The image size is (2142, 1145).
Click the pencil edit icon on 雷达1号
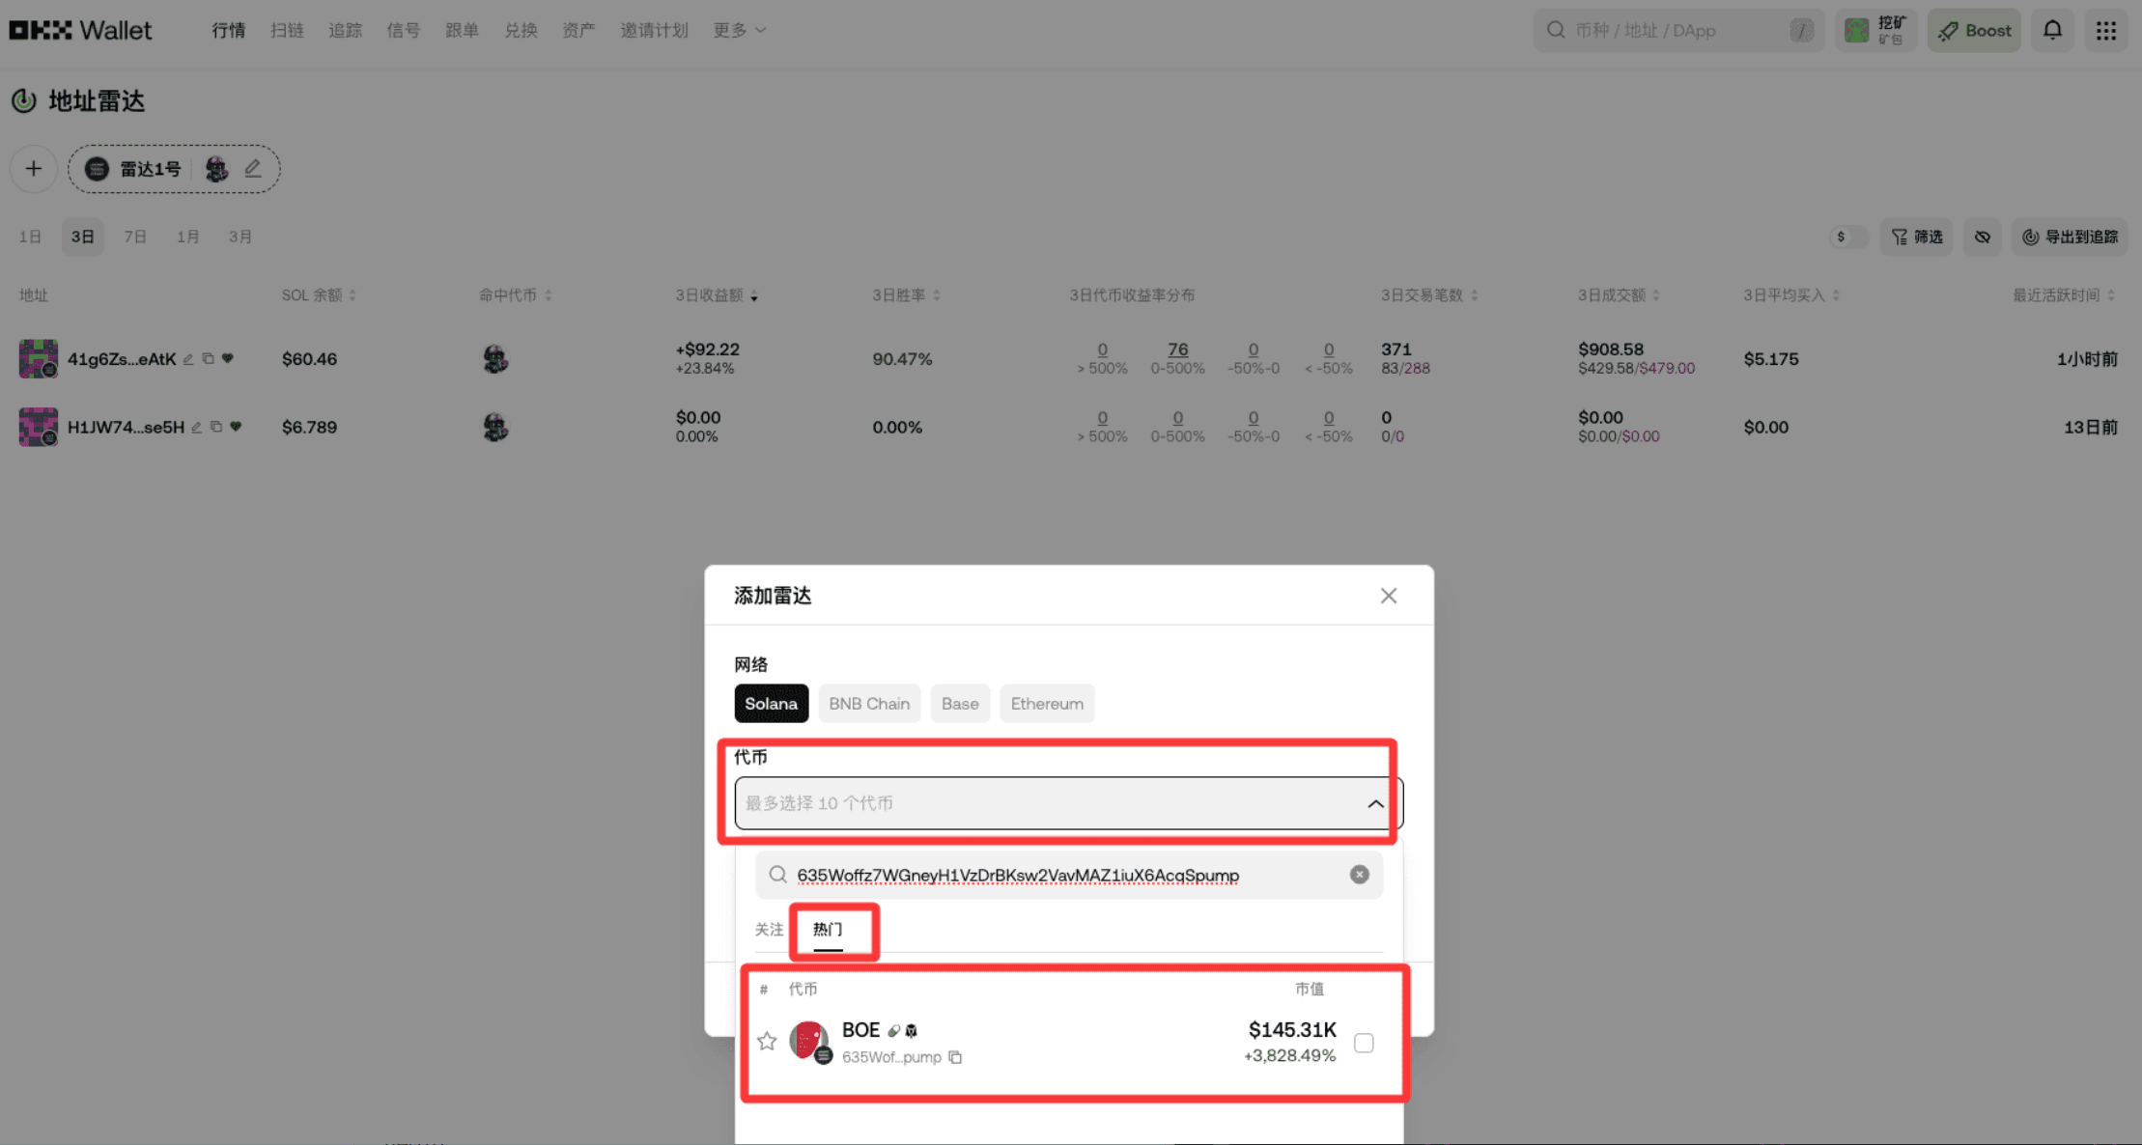(x=253, y=169)
